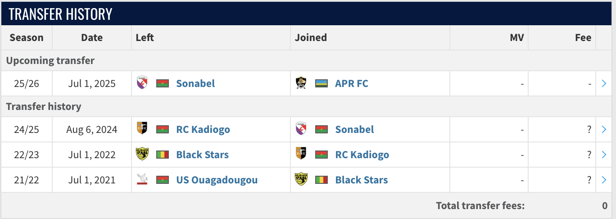Open Black Stars link in the 21/22 row
Image resolution: width=616 pixels, height=219 pixels.
click(362, 180)
